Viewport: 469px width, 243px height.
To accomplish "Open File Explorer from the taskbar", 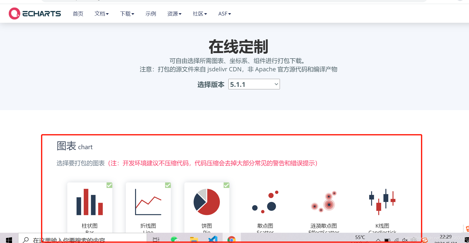I will [x=194, y=239].
